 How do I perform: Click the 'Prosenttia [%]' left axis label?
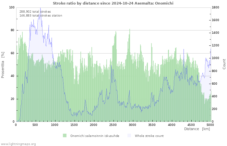click(3, 65)
